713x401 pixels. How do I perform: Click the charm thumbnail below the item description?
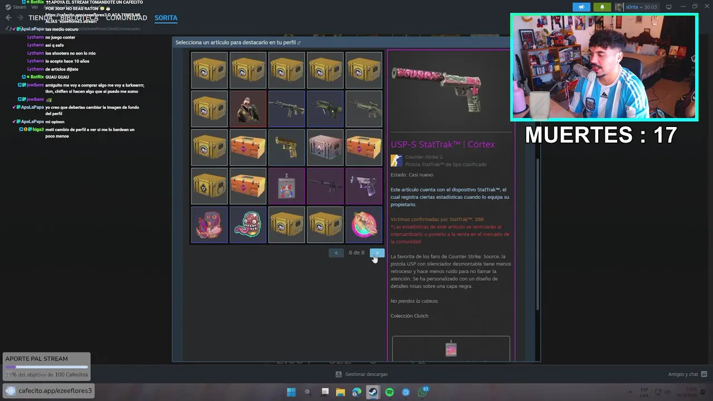(451, 349)
